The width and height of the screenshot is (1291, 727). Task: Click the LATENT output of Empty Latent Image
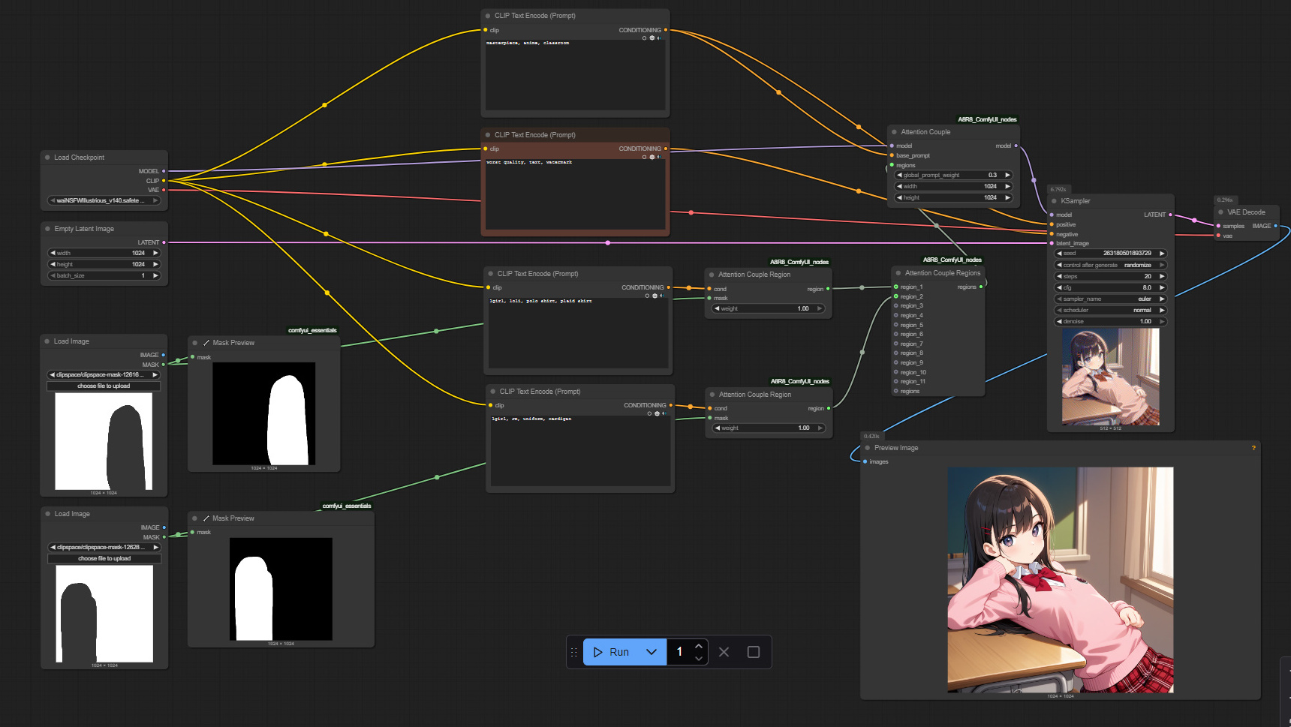(x=164, y=242)
